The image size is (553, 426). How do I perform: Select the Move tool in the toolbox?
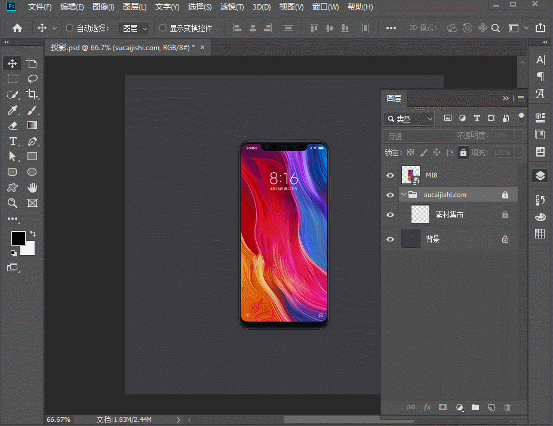coord(13,63)
